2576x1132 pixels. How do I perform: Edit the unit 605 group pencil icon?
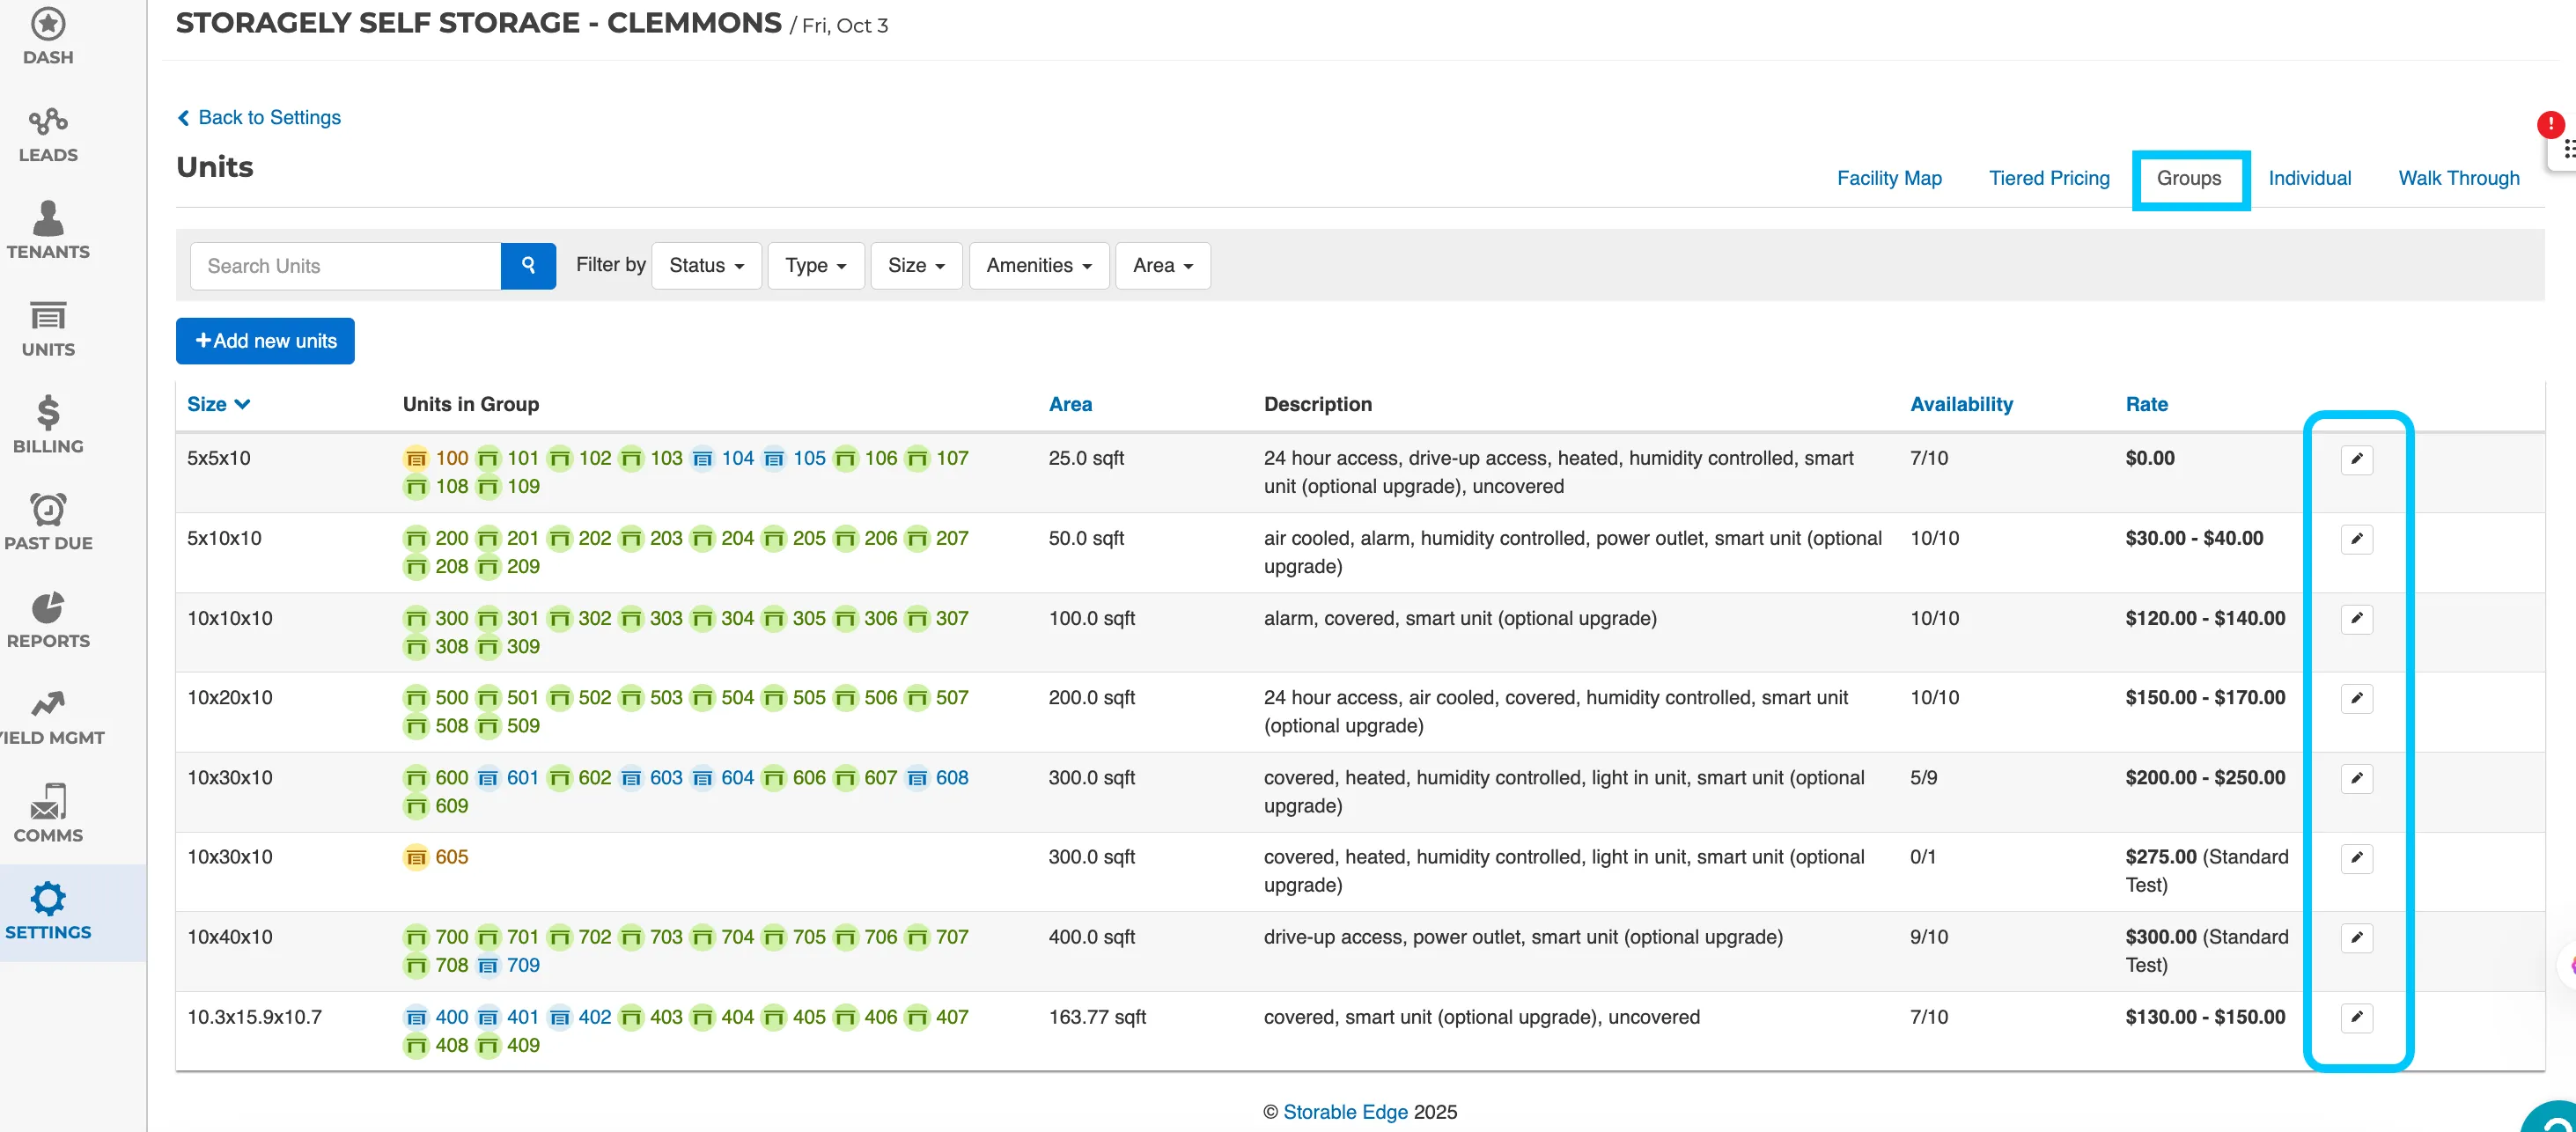tap(2356, 858)
